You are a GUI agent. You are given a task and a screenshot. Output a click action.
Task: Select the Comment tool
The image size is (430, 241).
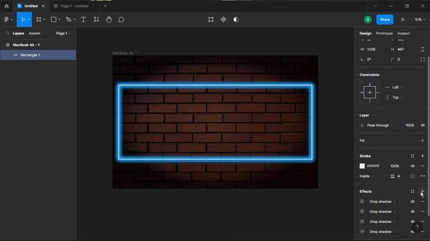point(121,19)
